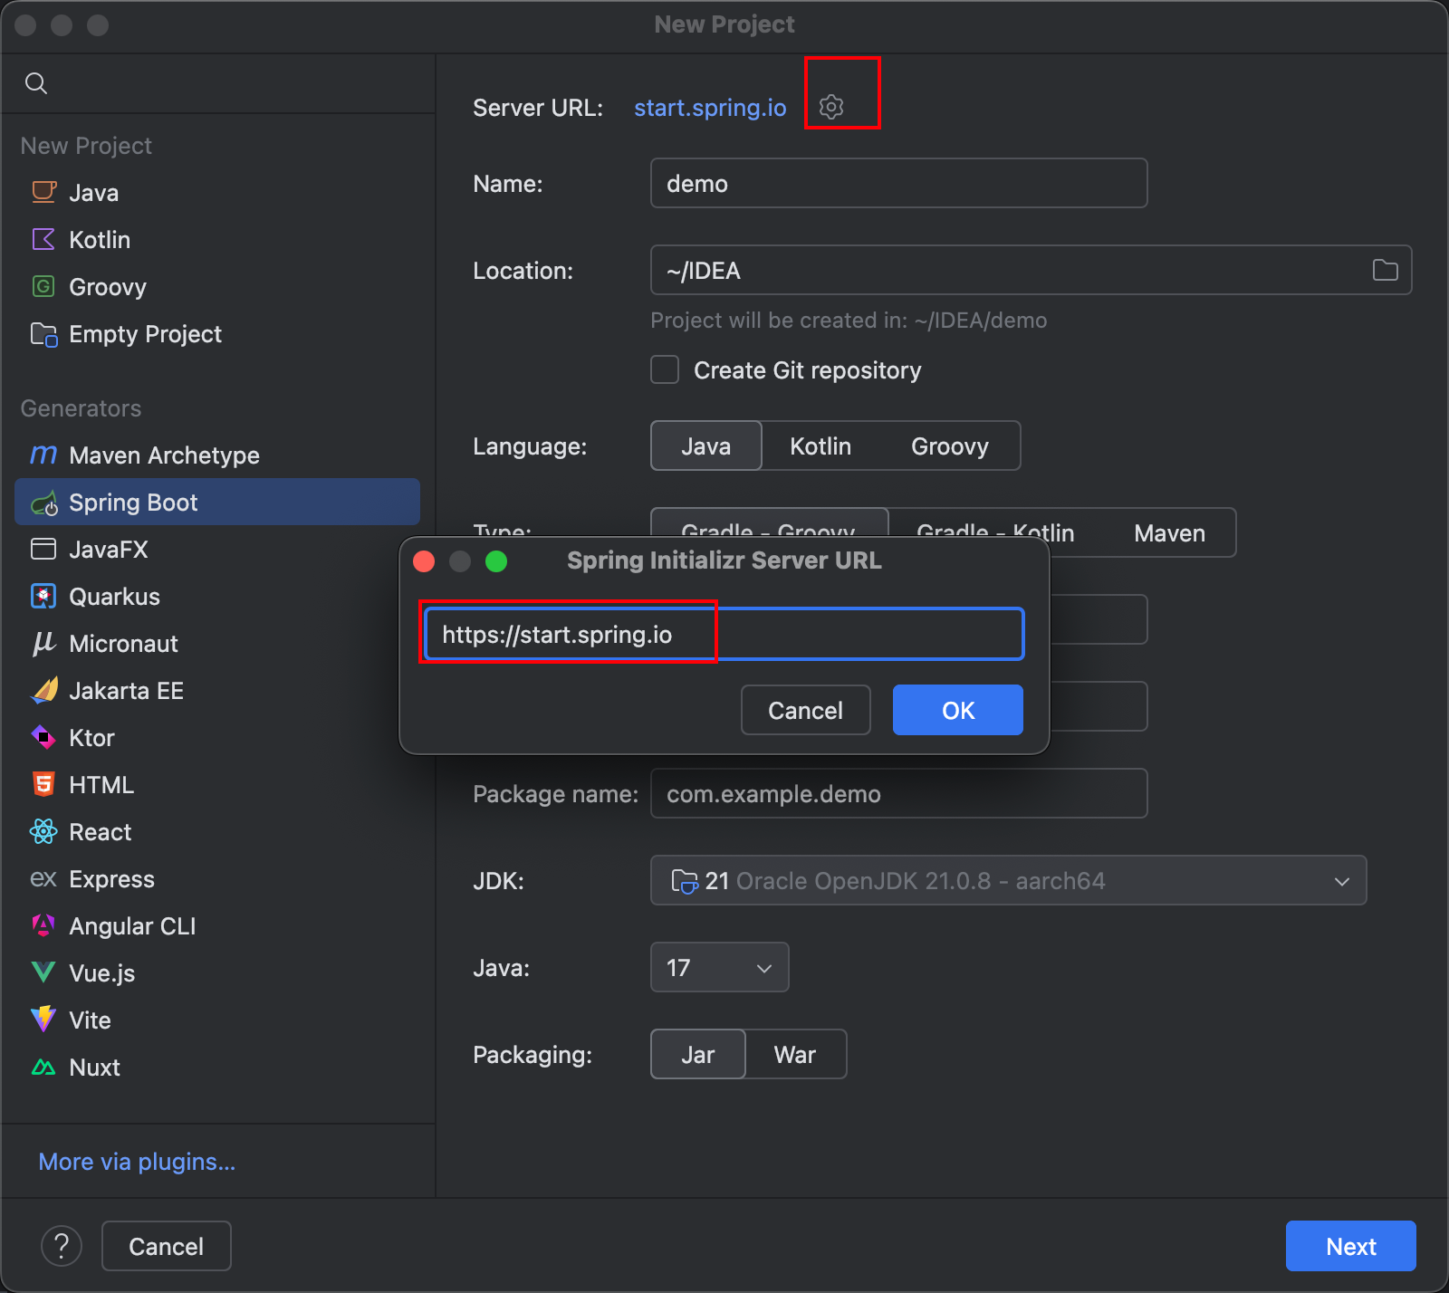Click the Kotlin logo icon in sidebar
The width and height of the screenshot is (1449, 1293).
coord(43,239)
